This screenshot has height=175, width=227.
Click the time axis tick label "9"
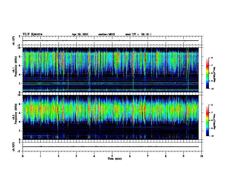click(x=183, y=156)
